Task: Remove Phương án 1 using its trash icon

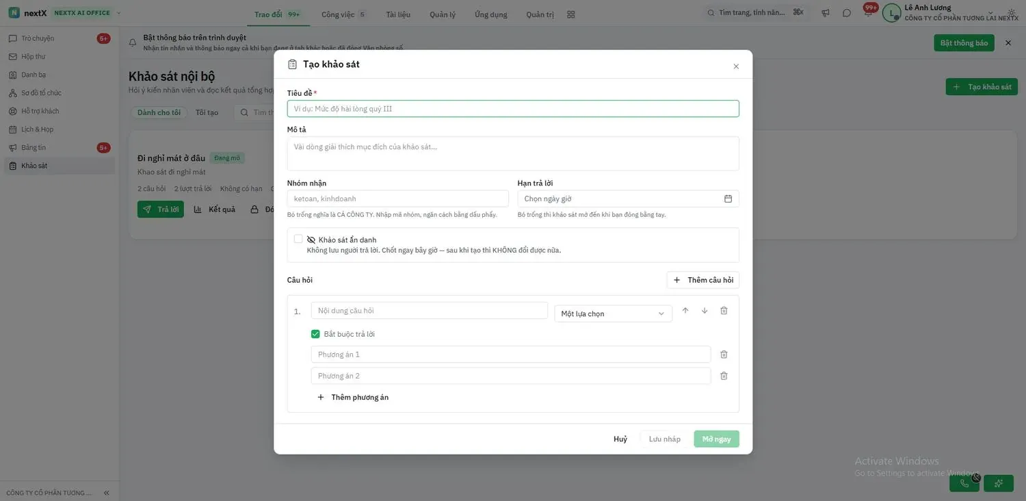Action: point(724,355)
